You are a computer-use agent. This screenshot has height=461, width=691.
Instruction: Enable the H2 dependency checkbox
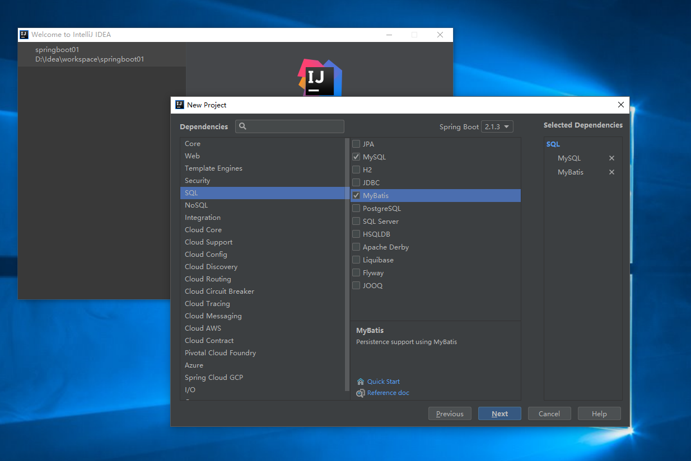(x=356, y=170)
